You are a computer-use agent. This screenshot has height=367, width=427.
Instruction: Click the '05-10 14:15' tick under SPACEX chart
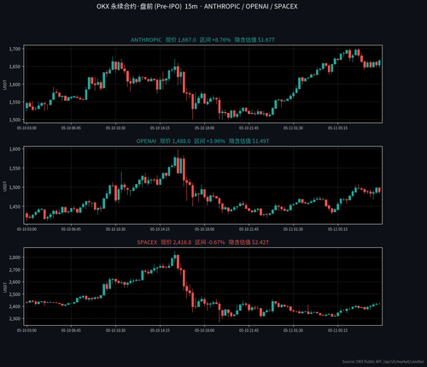point(160,331)
